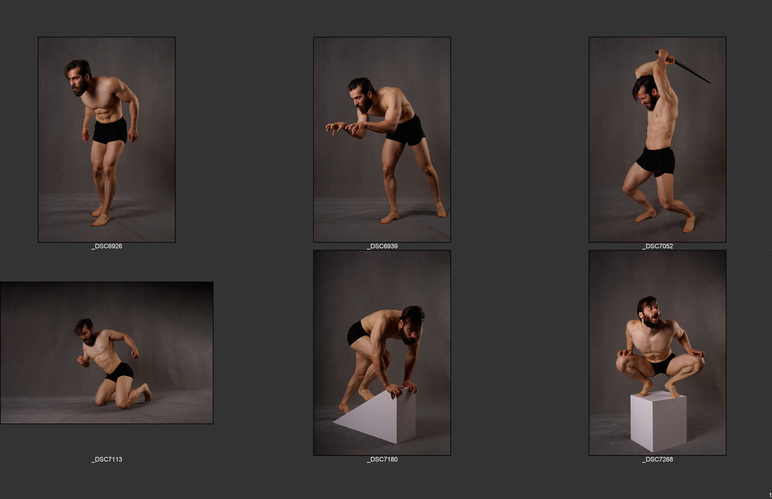772x499 pixels.
Task: Click the white cube in the _DSC7268 photo
Action: (x=659, y=421)
